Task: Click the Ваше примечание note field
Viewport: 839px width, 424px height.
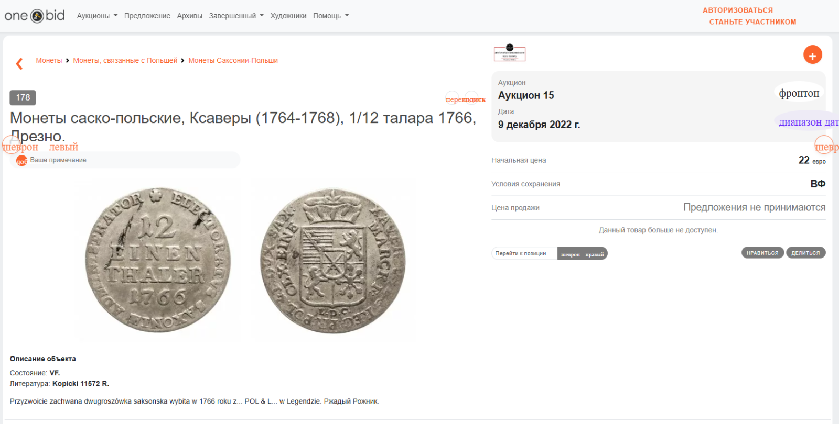Action: click(131, 160)
